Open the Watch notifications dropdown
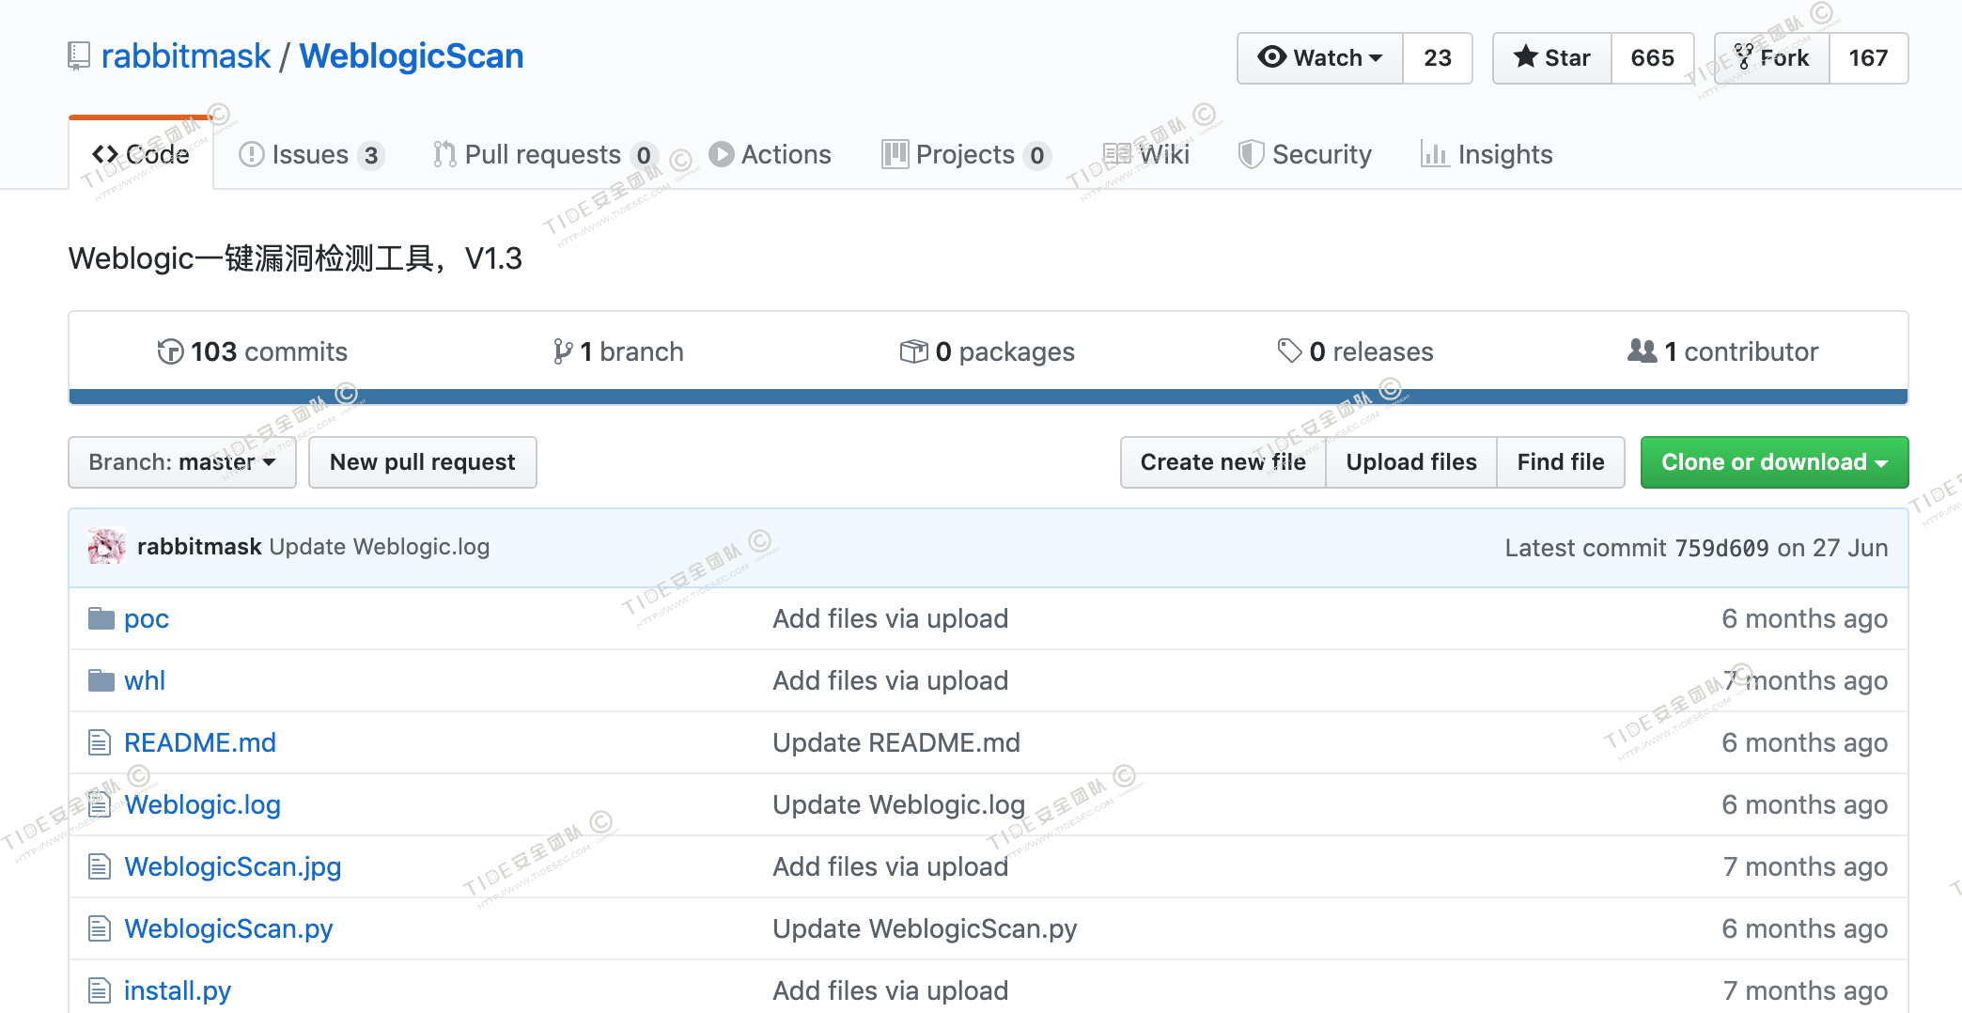This screenshot has width=1962, height=1013. pos(1320,58)
